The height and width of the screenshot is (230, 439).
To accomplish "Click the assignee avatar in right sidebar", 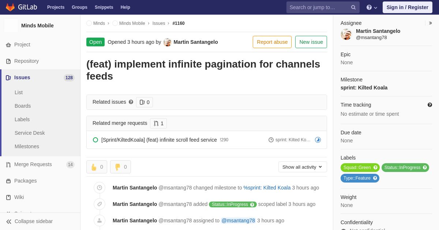I will click(x=346, y=34).
